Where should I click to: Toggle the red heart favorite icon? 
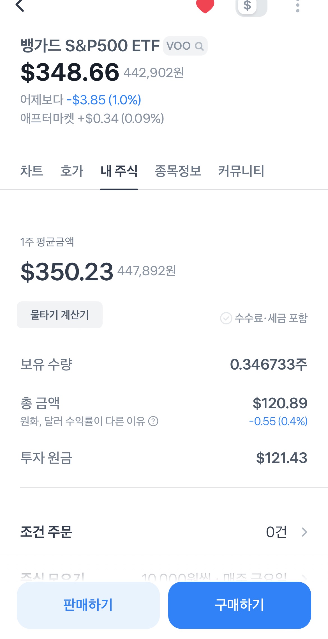click(x=205, y=6)
